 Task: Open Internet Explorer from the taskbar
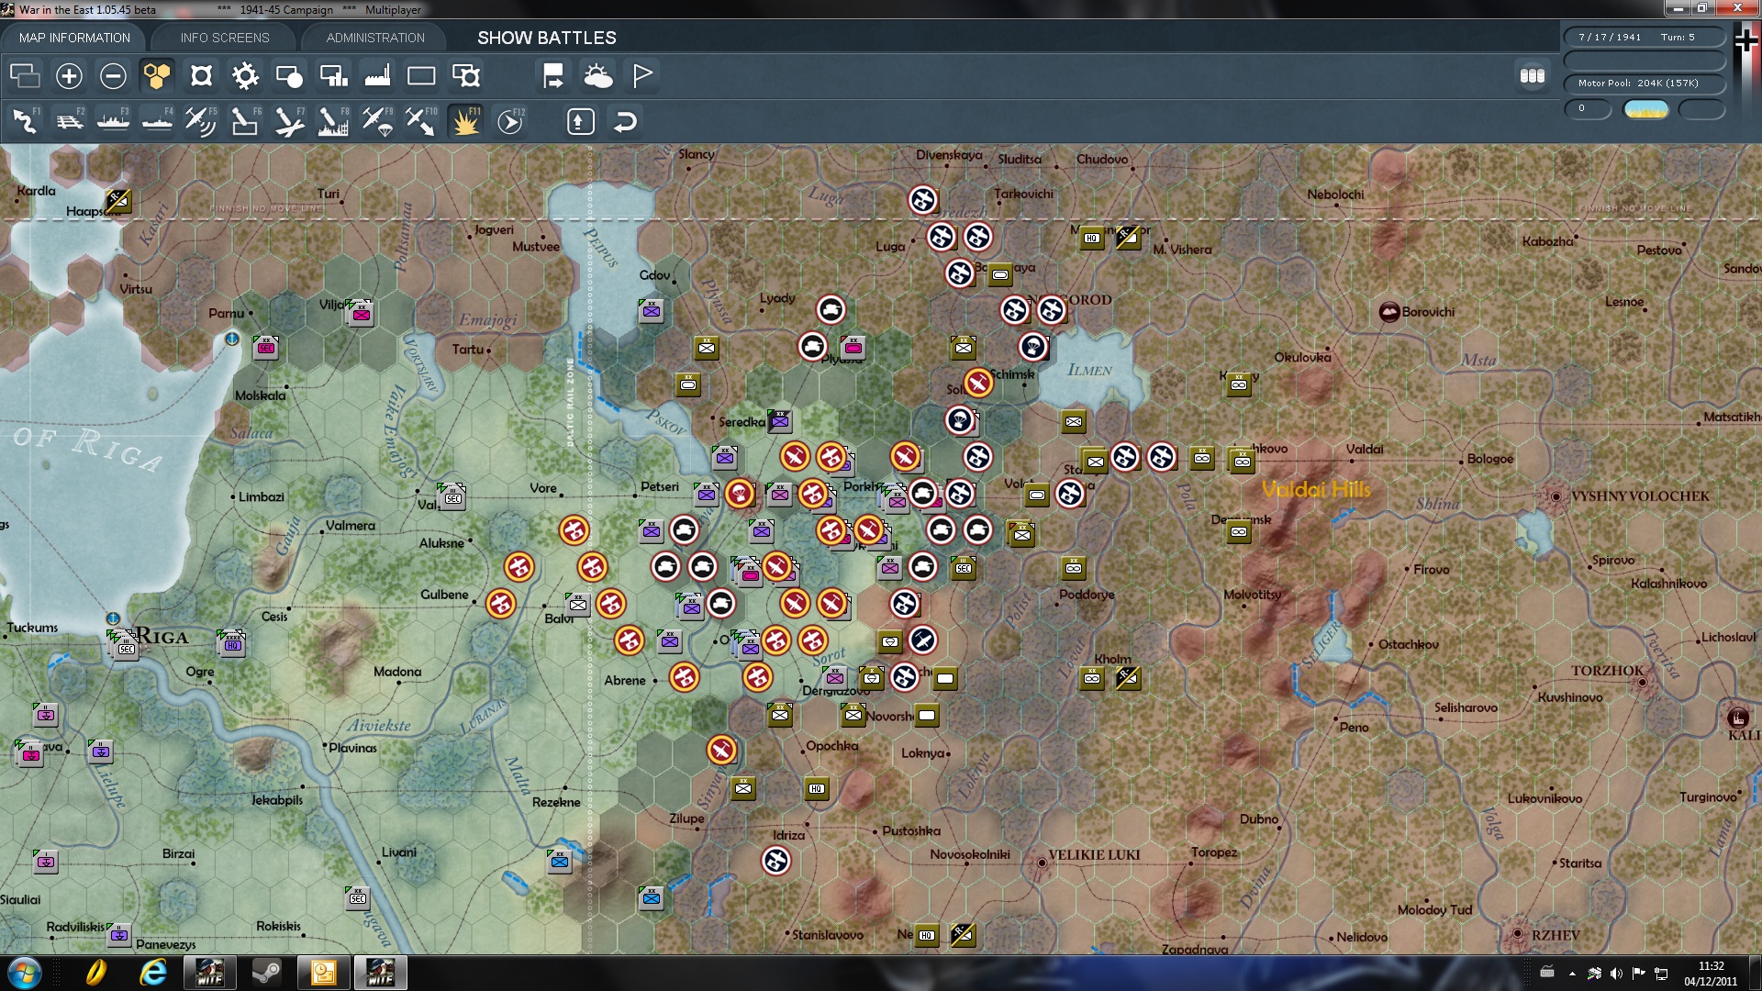coord(152,973)
